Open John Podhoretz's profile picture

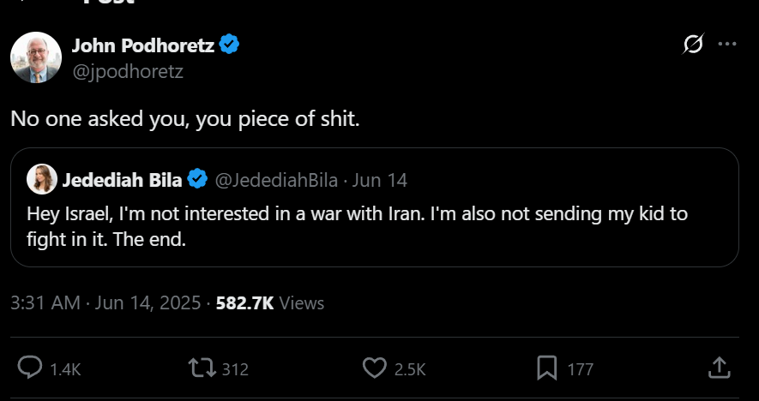point(36,57)
